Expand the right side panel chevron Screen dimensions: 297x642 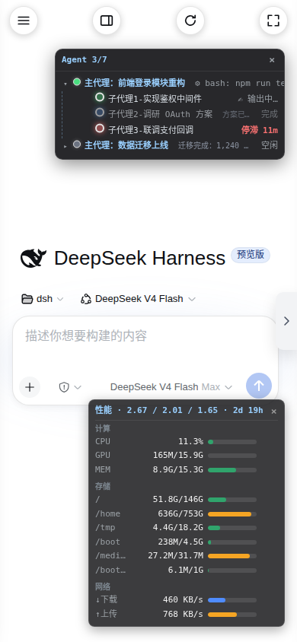[x=287, y=321]
